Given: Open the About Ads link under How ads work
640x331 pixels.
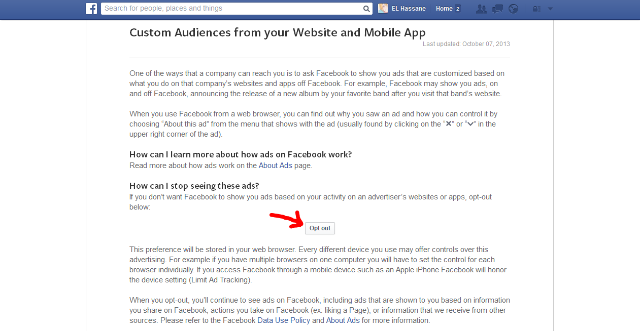Looking at the screenshot, I should (276, 165).
